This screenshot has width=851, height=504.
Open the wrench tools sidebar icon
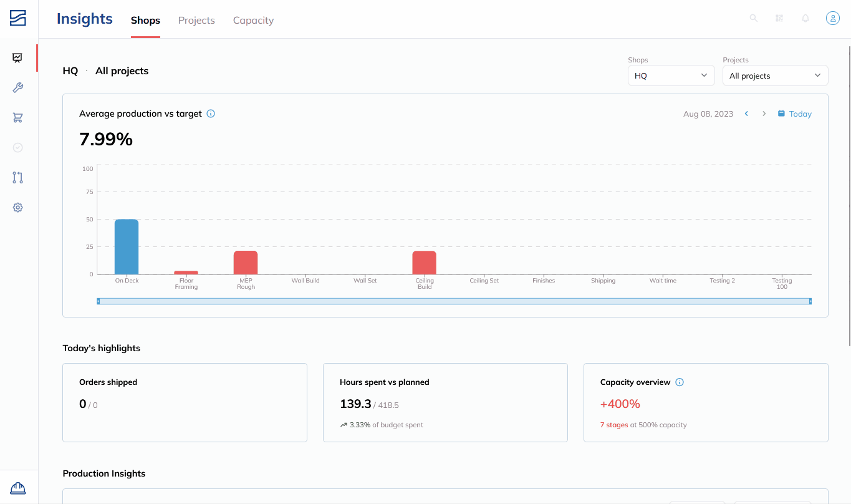(17, 88)
